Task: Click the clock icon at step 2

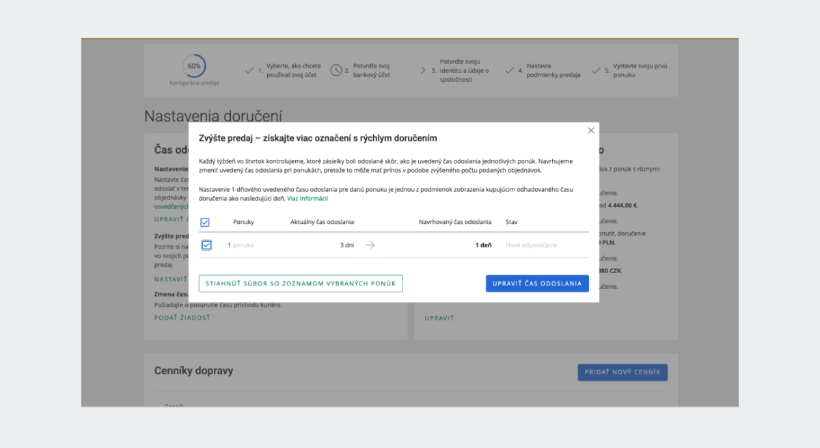Action: coord(336,70)
